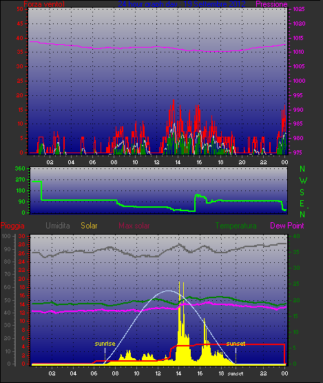This screenshot has width=323, height=383.
Task: Select the Max solar legend label
Action: (x=134, y=226)
